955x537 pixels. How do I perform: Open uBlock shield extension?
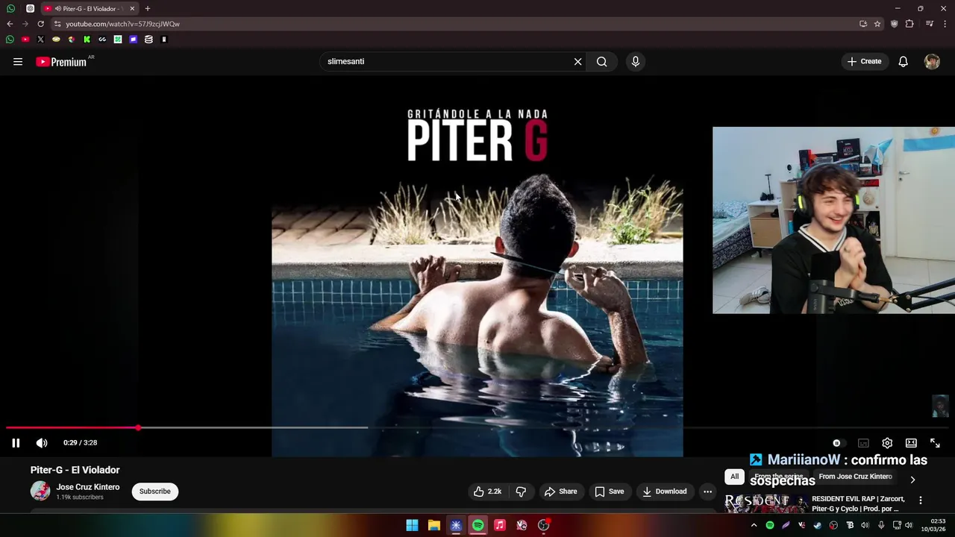[x=895, y=24]
